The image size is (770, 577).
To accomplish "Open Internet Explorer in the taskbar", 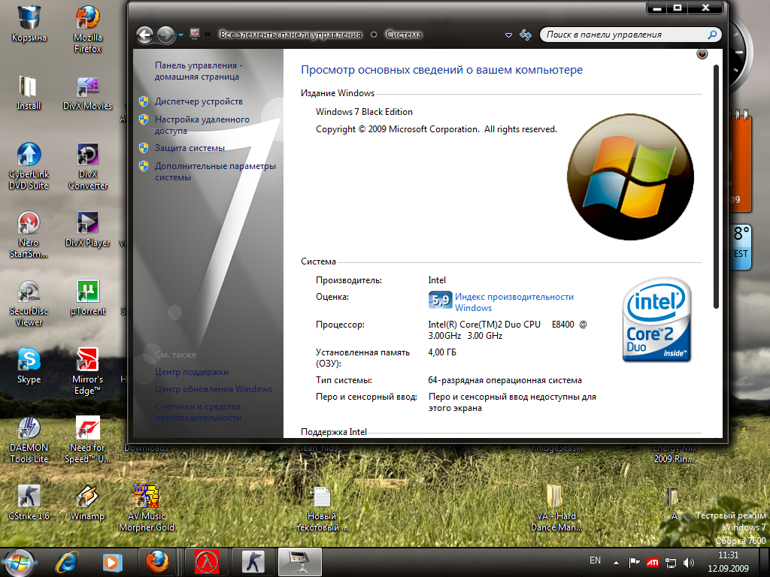I will tap(67, 562).
